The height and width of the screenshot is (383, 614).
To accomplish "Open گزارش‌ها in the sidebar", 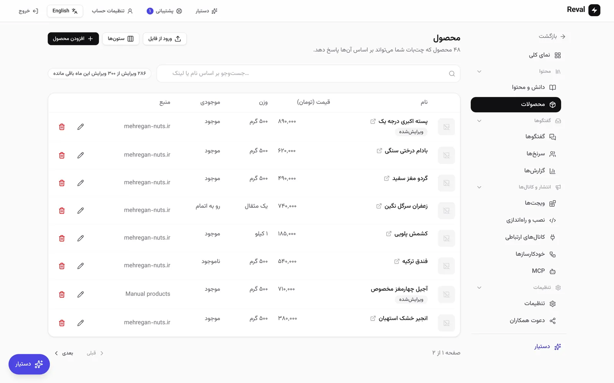I will [540, 171].
